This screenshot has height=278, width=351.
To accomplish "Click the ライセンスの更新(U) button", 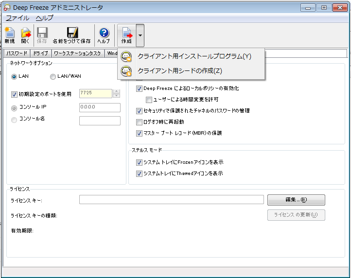I will (296, 215).
